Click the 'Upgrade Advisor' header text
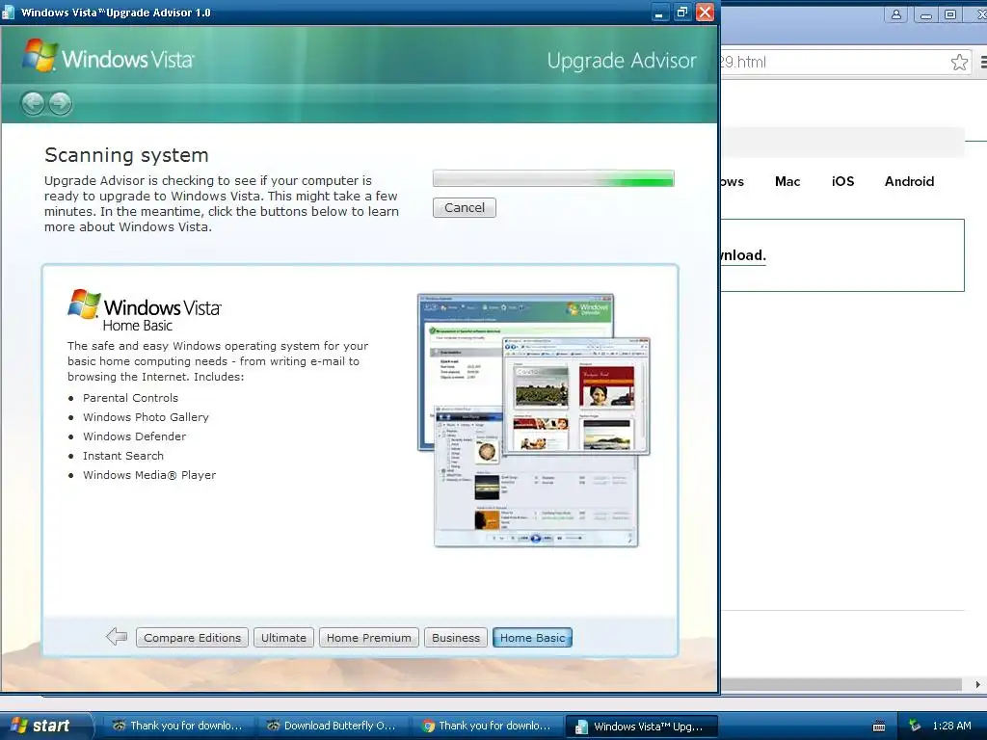 click(622, 61)
